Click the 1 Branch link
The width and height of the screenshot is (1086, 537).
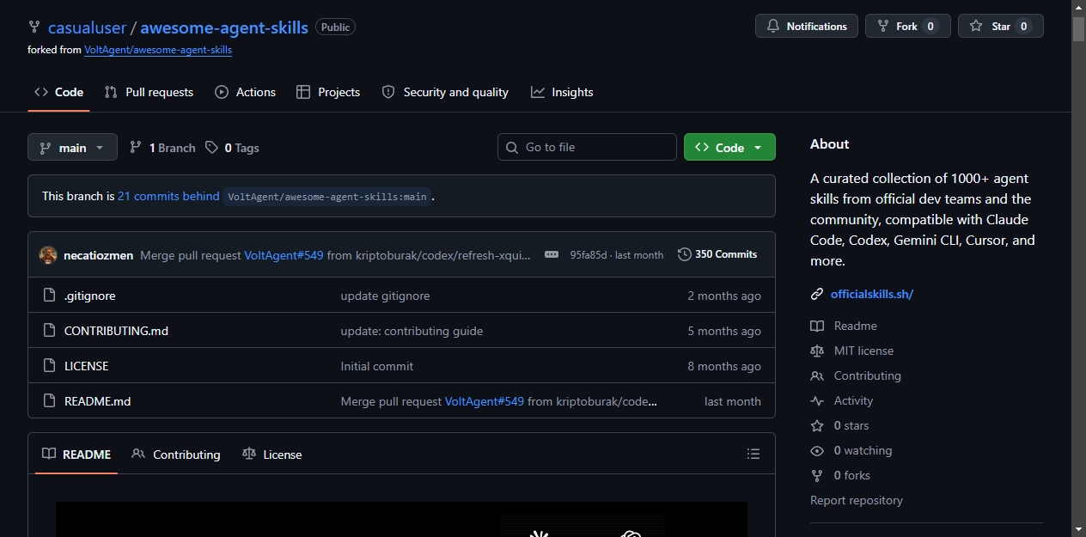pos(163,148)
